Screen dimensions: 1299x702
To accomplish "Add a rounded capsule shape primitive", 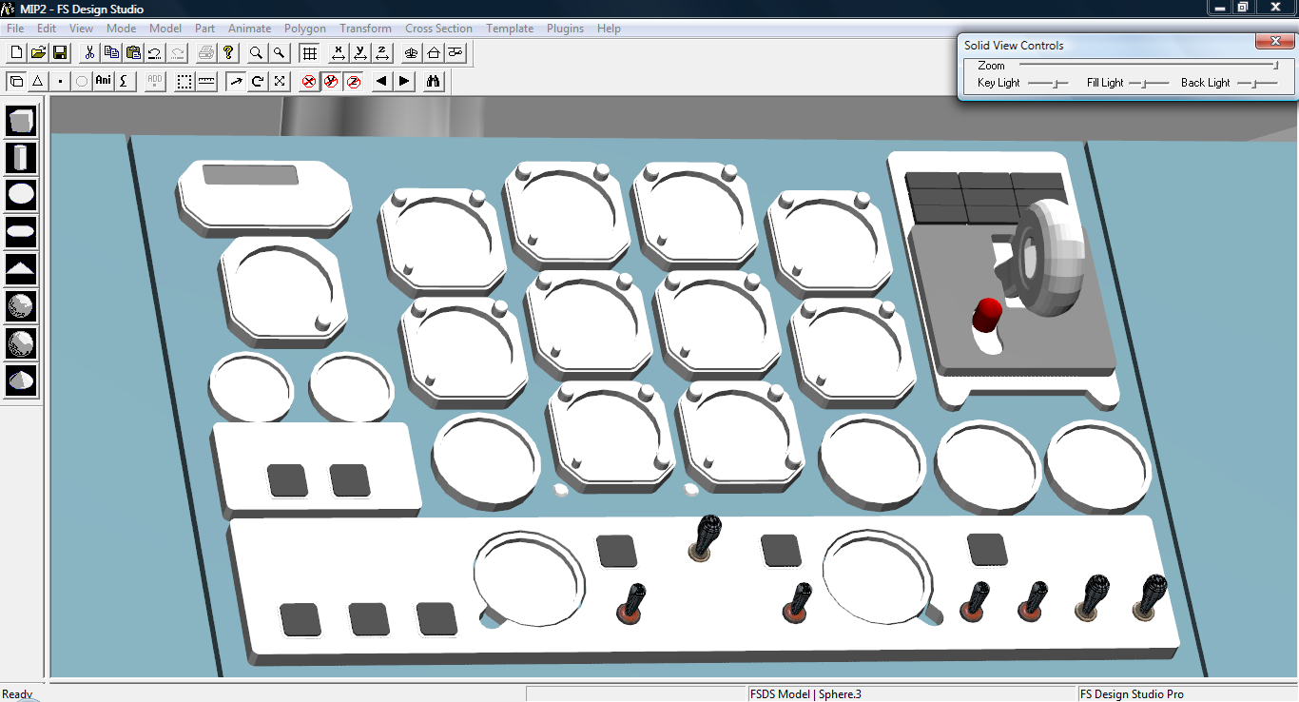I will click(x=21, y=231).
